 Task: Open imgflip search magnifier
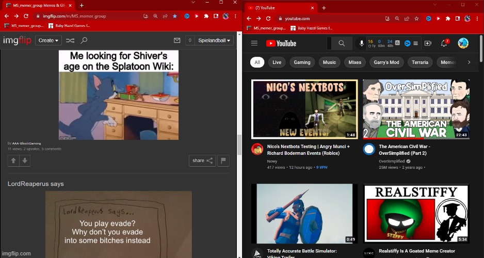point(84,40)
